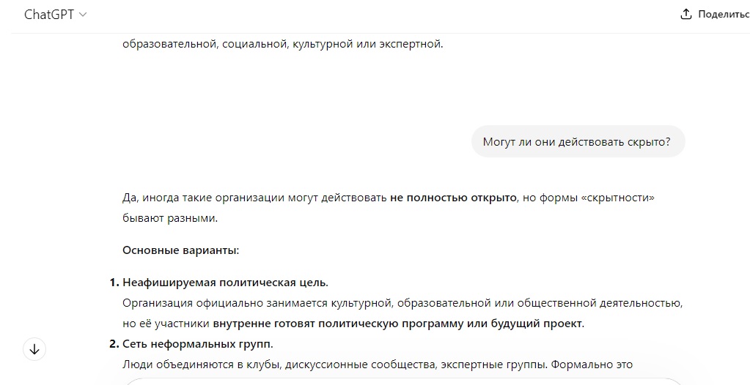Screen dimensions: 750x385
Task: Click the line 'образовательной, социальной, культурной или экспертной.'
Action: click(x=283, y=44)
